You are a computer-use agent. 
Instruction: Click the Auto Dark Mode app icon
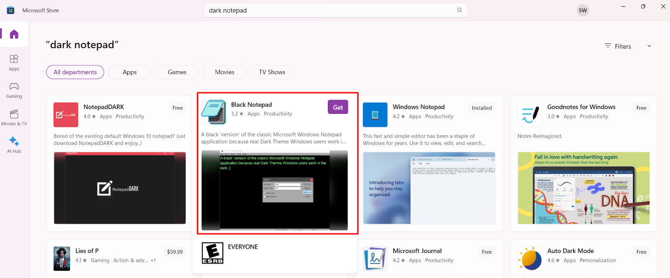pyautogui.click(x=530, y=258)
